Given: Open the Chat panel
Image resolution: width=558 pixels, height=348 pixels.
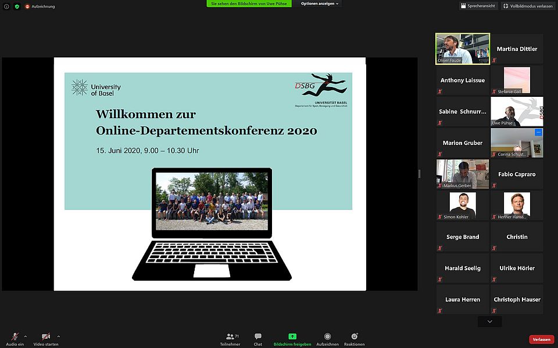Looking at the screenshot, I should click(x=257, y=339).
